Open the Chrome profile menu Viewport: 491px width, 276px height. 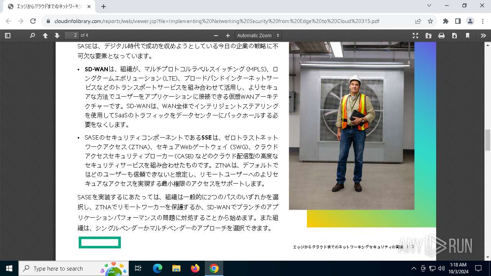point(470,21)
